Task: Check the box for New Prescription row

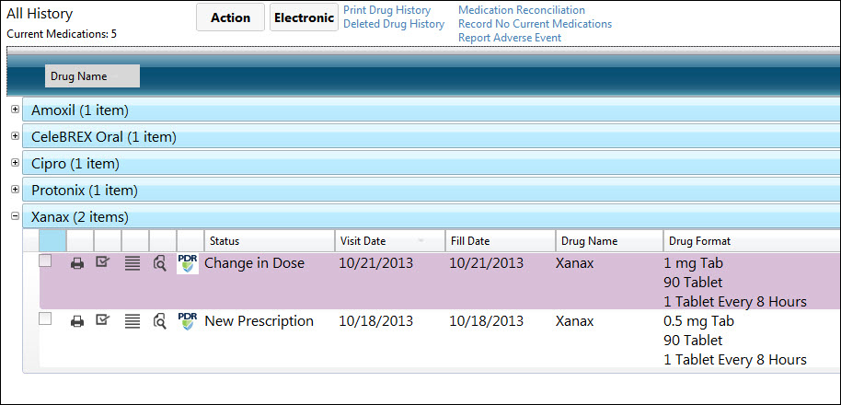Action: point(46,319)
